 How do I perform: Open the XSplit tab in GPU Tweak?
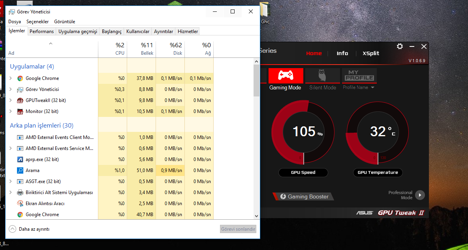coord(371,53)
